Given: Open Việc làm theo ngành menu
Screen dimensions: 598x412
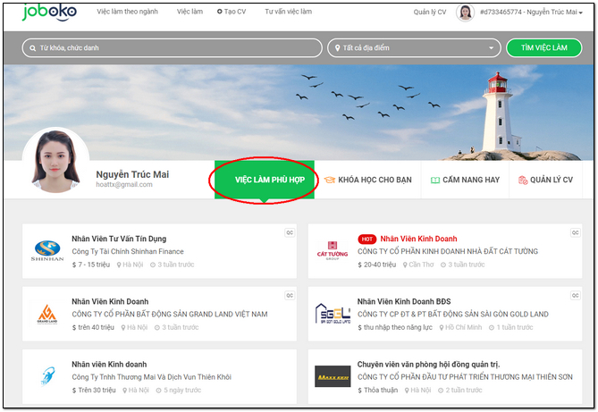Looking at the screenshot, I should click(127, 13).
